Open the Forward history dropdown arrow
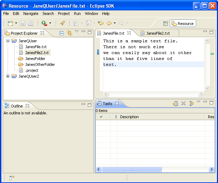The image size is (218, 183). tap(127, 23)
